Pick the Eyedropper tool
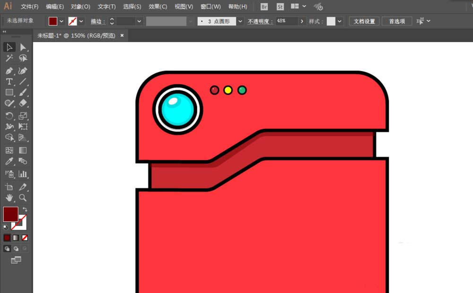The height and width of the screenshot is (293, 473). pyautogui.click(x=9, y=161)
